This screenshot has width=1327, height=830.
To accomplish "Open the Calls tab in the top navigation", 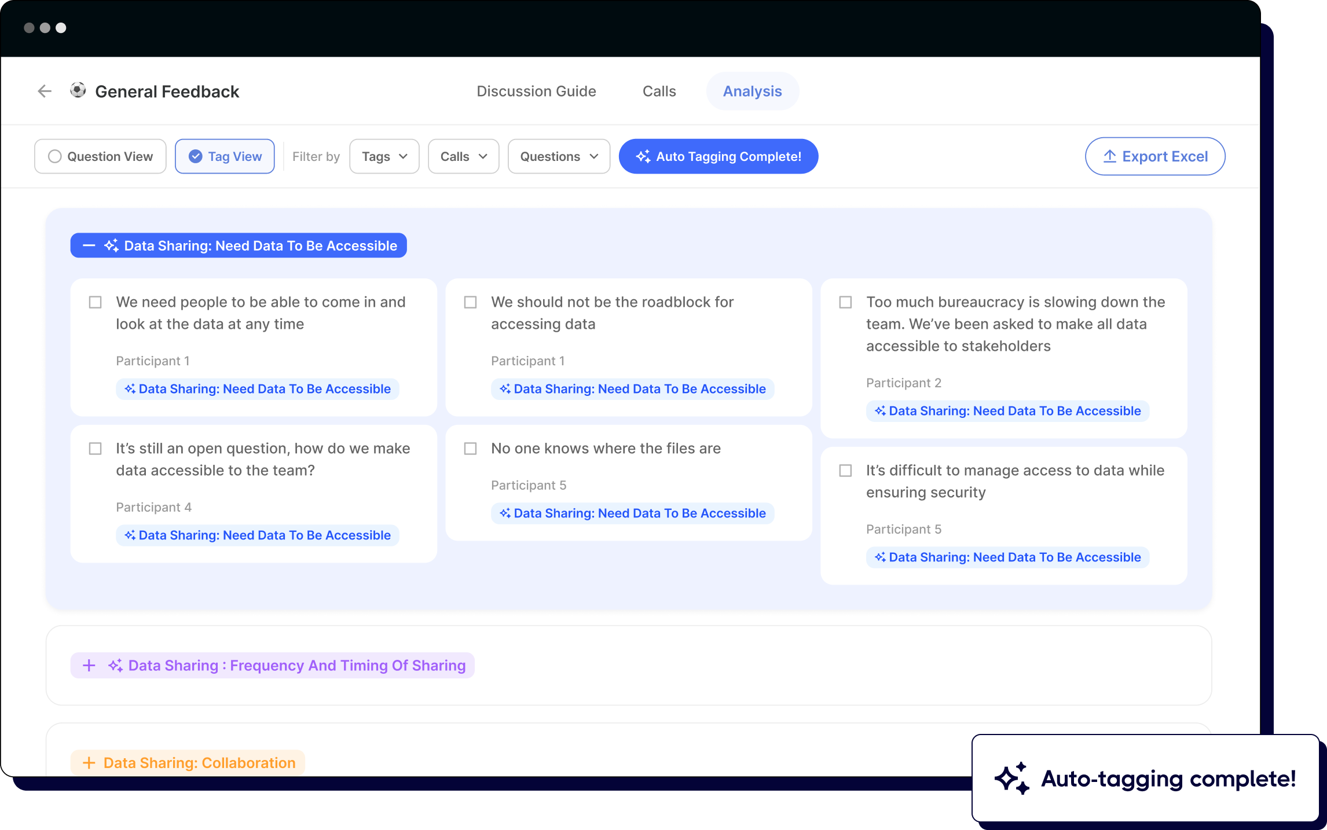I will (x=658, y=91).
